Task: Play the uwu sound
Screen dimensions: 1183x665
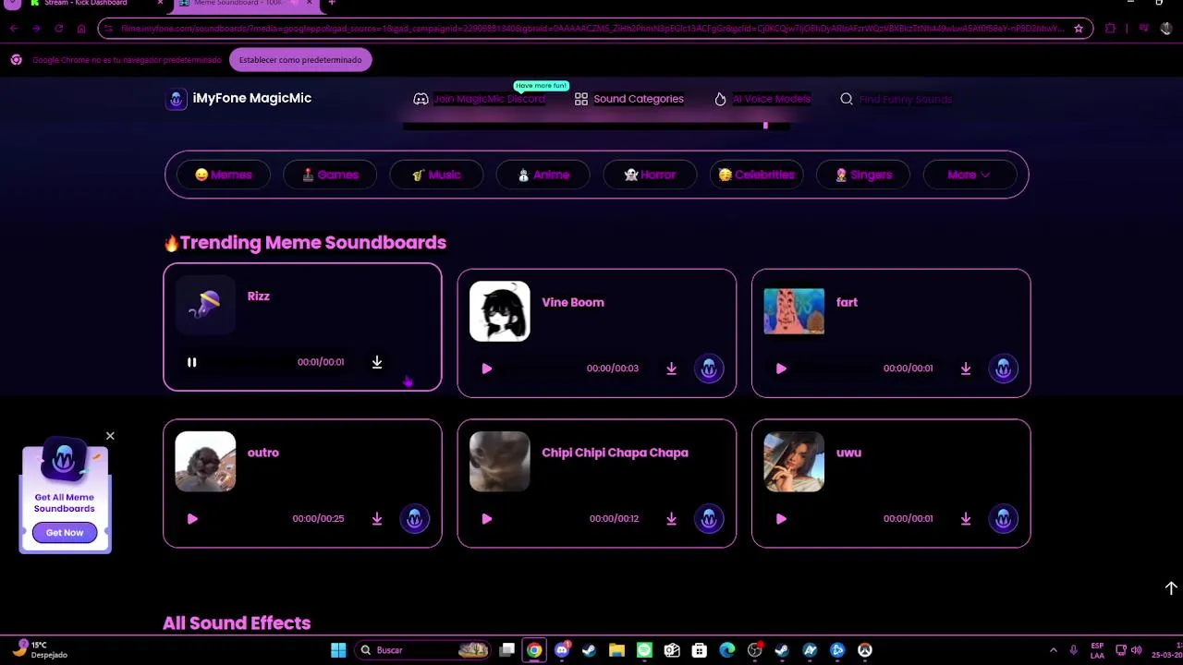Action: [x=781, y=519]
